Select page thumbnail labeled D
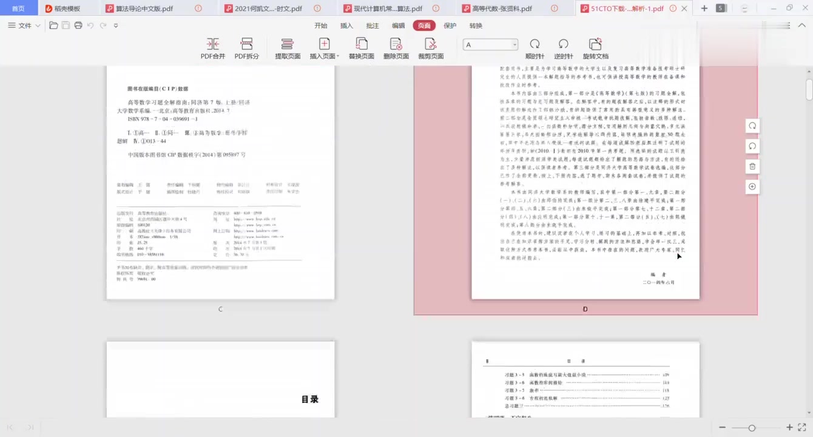Viewport: 813px width, 437px height. [x=585, y=182]
